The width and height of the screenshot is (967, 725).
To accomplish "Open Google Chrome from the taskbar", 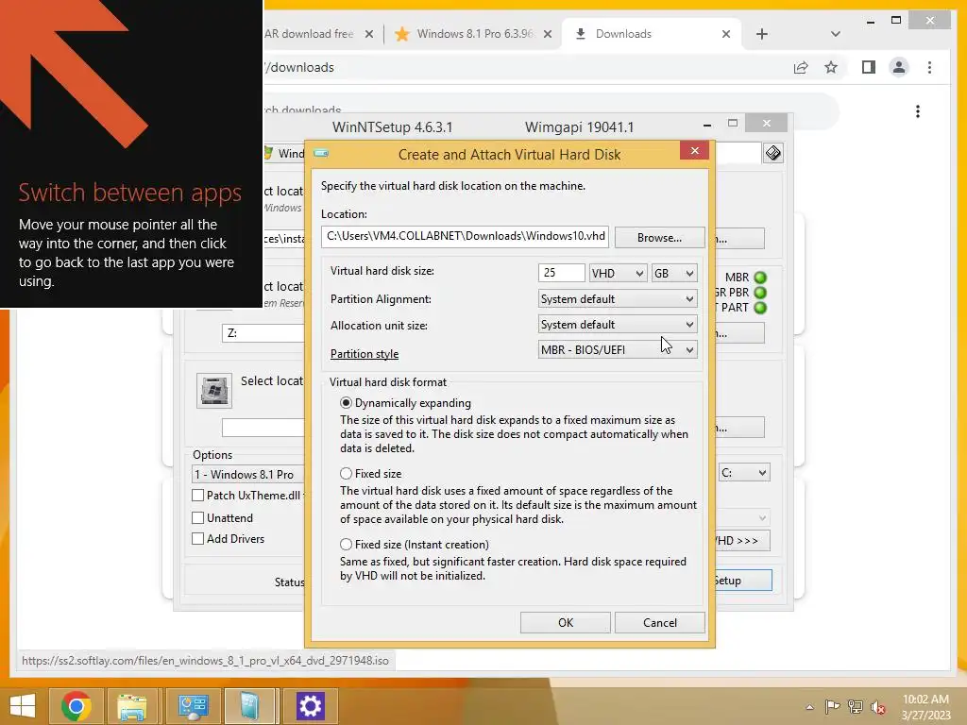I will [76, 706].
